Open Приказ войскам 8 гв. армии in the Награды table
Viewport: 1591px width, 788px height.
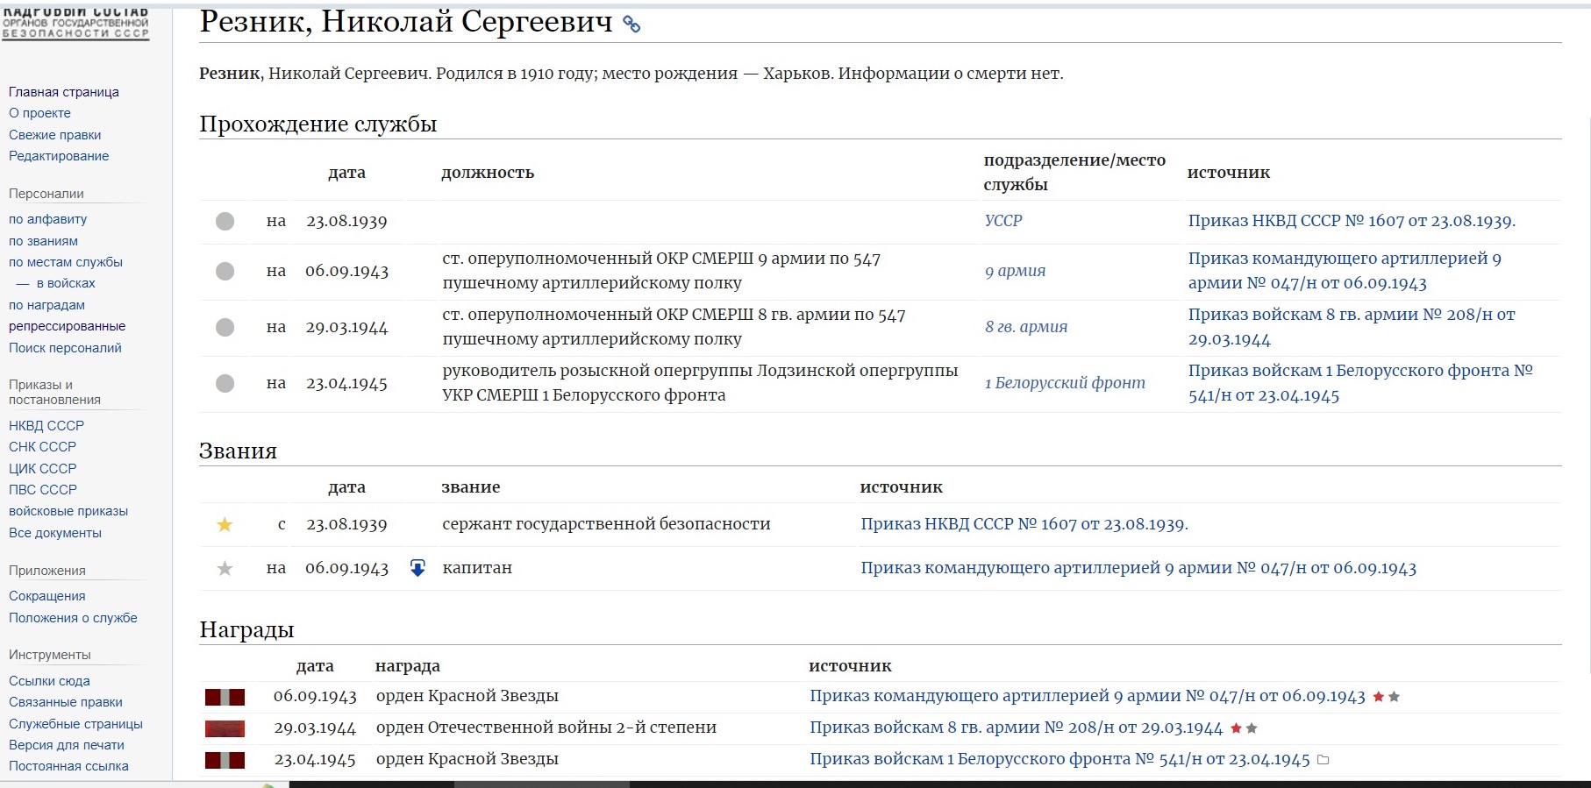(1016, 728)
